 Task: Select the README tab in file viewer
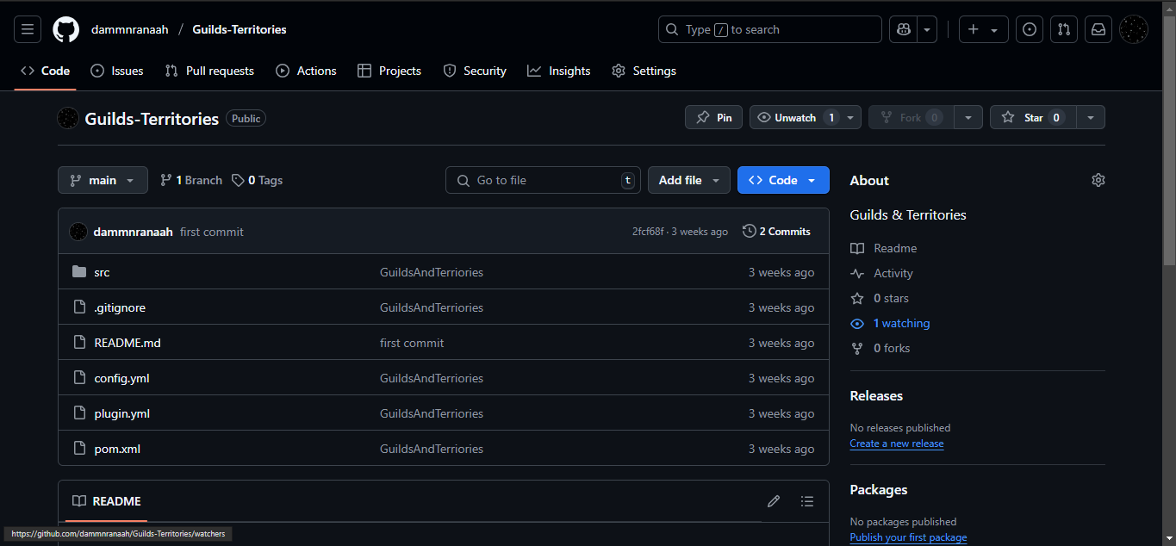pos(106,501)
